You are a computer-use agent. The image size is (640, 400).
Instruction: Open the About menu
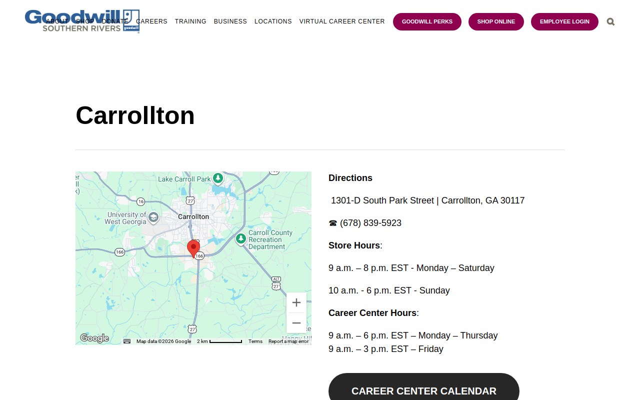pyautogui.click(x=57, y=21)
